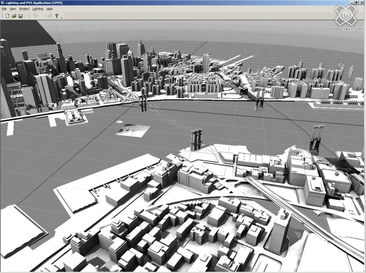366x273 pixels.
Task: Expand the toolbar options arrow
Action: (62, 17)
